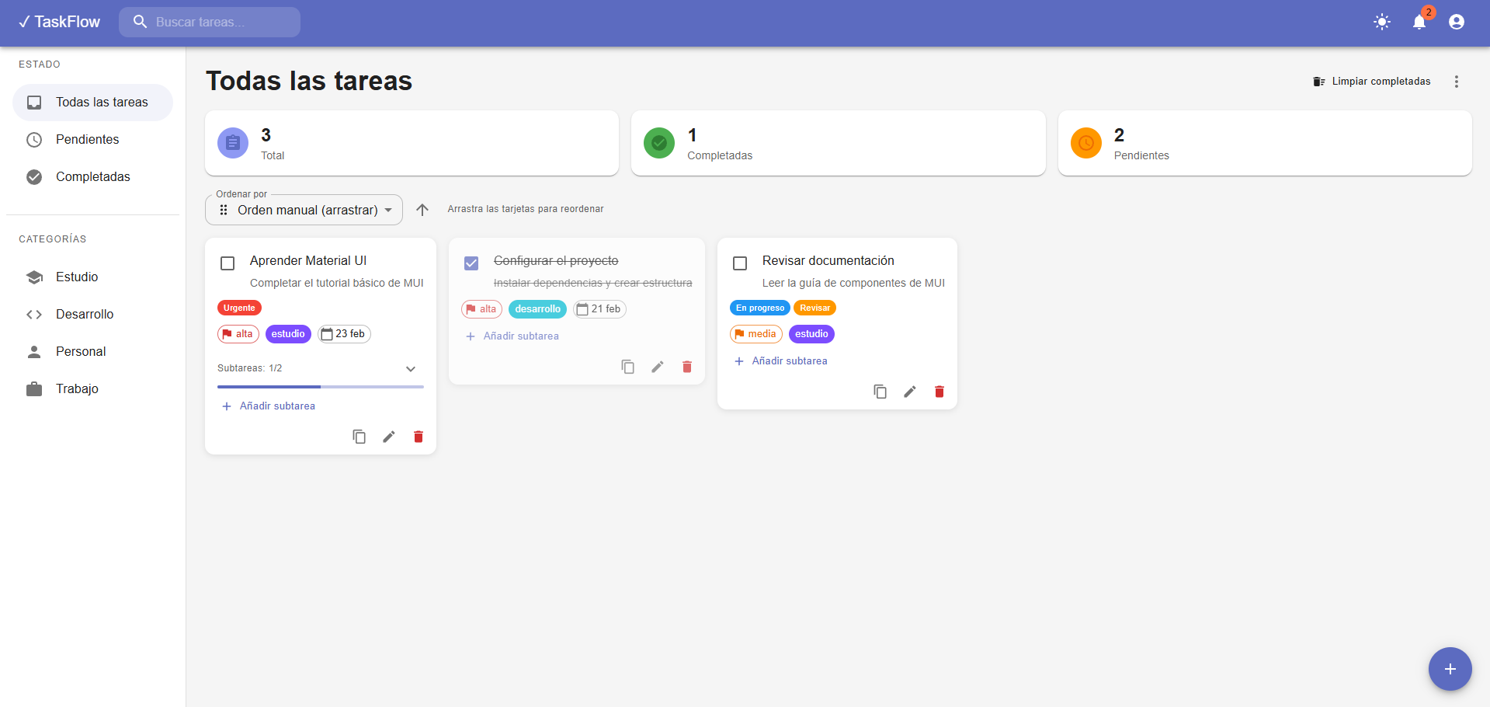Open the notifications bell
The width and height of the screenshot is (1490, 707).
[1419, 22]
